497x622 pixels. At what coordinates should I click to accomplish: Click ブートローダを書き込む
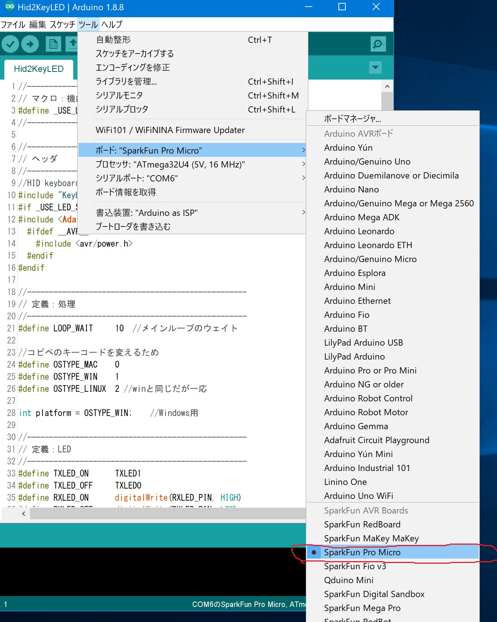point(193,227)
